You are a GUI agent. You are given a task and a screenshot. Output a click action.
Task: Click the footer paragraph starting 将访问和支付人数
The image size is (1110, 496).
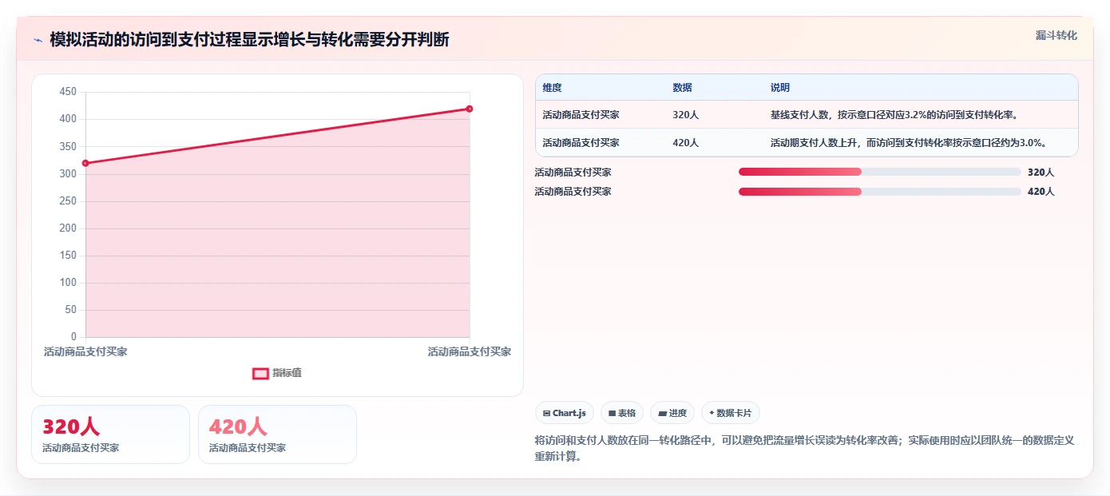tap(804, 448)
